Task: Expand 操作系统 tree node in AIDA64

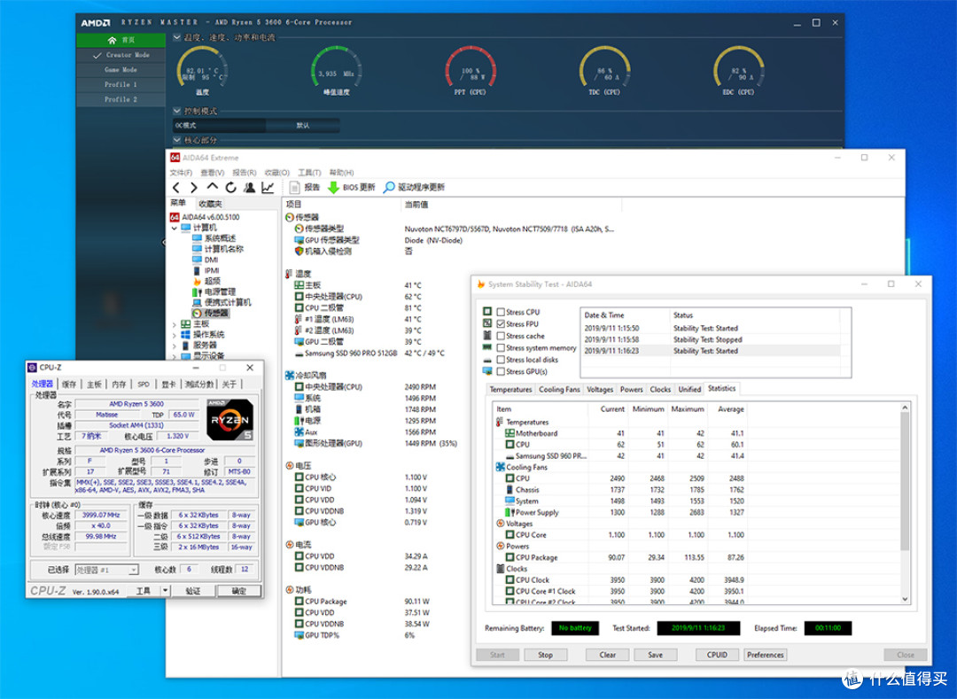Action: click(x=174, y=336)
